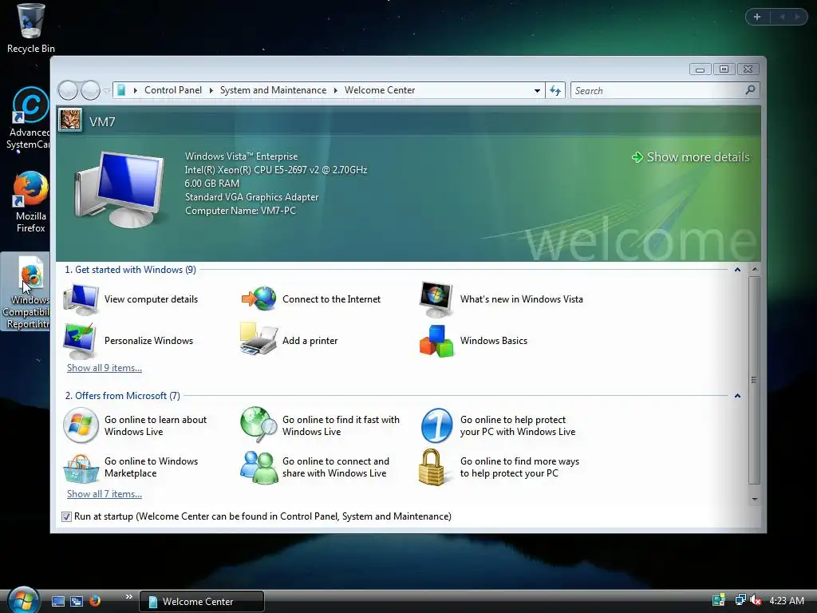
Task: Click the refresh button beside address bar
Action: click(555, 91)
